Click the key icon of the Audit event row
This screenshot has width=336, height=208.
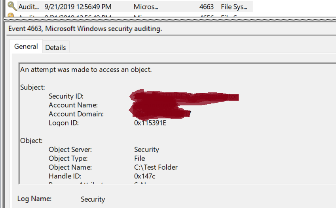12,6
